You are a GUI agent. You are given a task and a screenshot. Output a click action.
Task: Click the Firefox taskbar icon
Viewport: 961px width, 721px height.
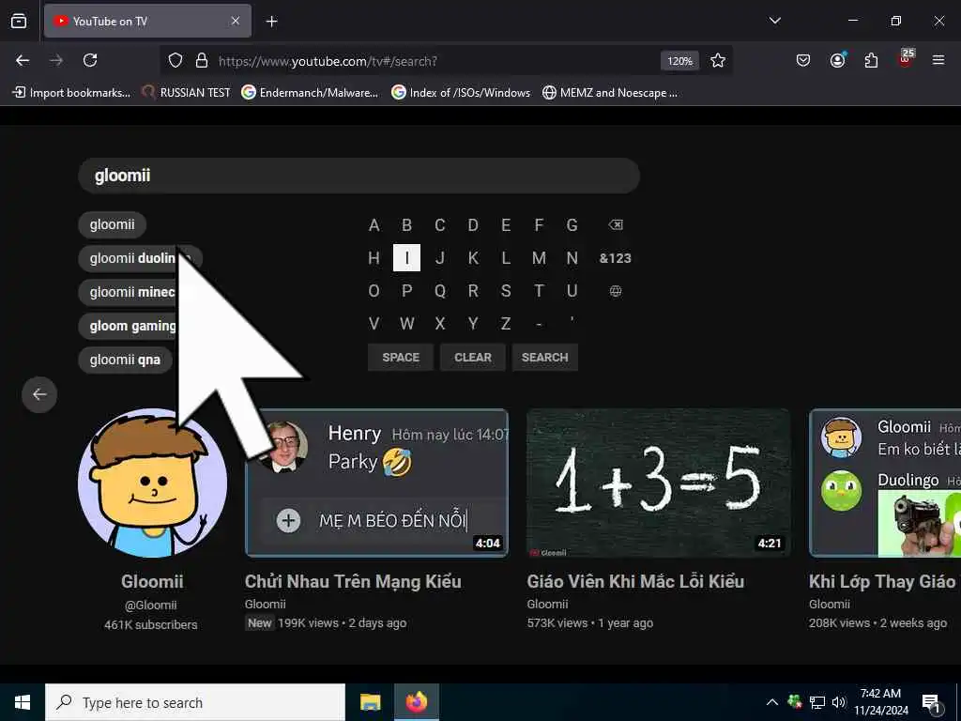pos(416,702)
